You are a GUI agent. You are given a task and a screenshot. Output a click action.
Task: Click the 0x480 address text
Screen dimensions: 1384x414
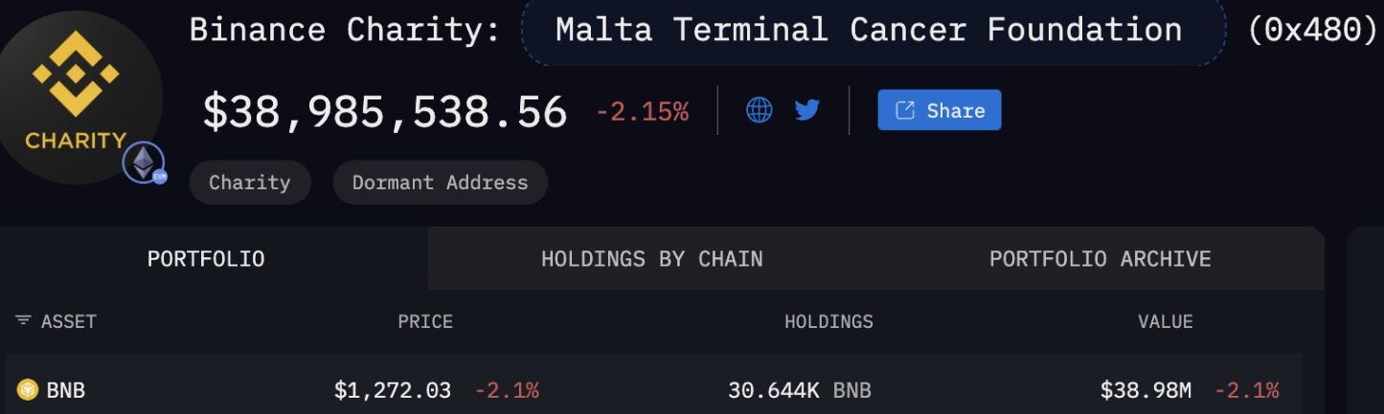[x=1312, y=31]
